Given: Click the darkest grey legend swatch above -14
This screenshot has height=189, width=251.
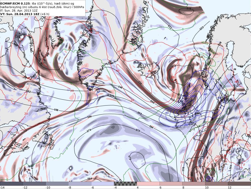Looking at the screenshot, I should coord(12,184).
